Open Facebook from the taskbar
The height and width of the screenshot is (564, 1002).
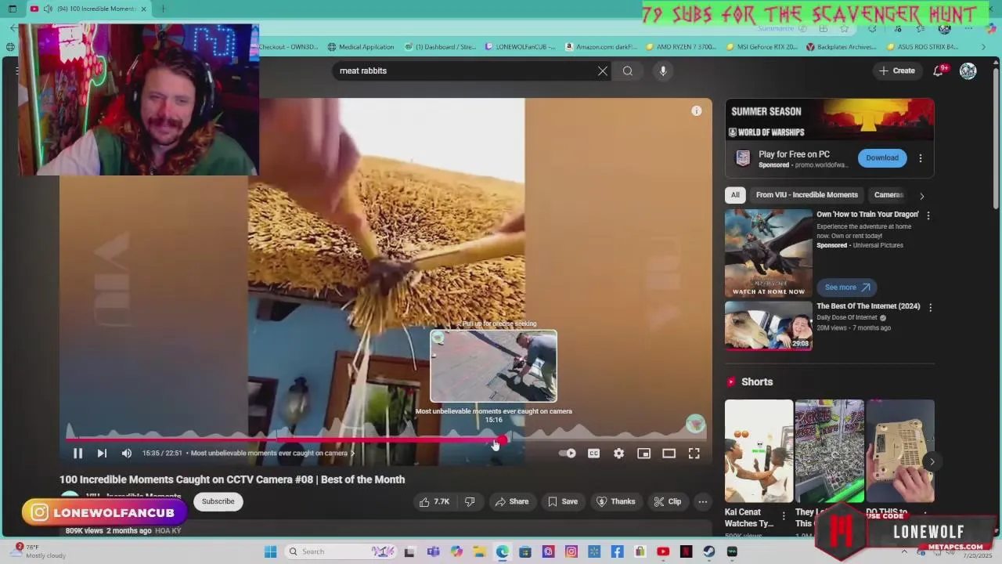[618, 551]
